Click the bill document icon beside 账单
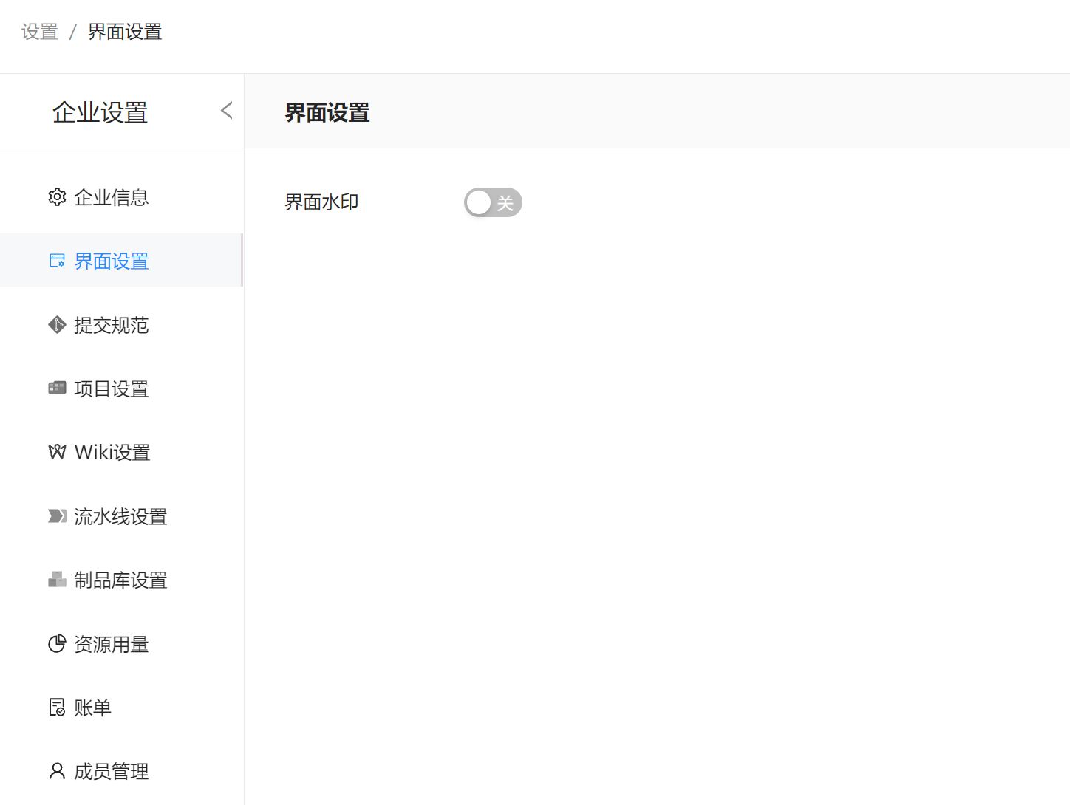The width and height of the screenshot is (1070, 805). [x=57, y=708]
